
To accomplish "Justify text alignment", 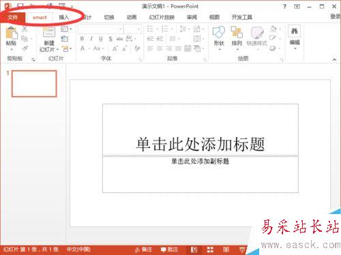I will (178, 48).
